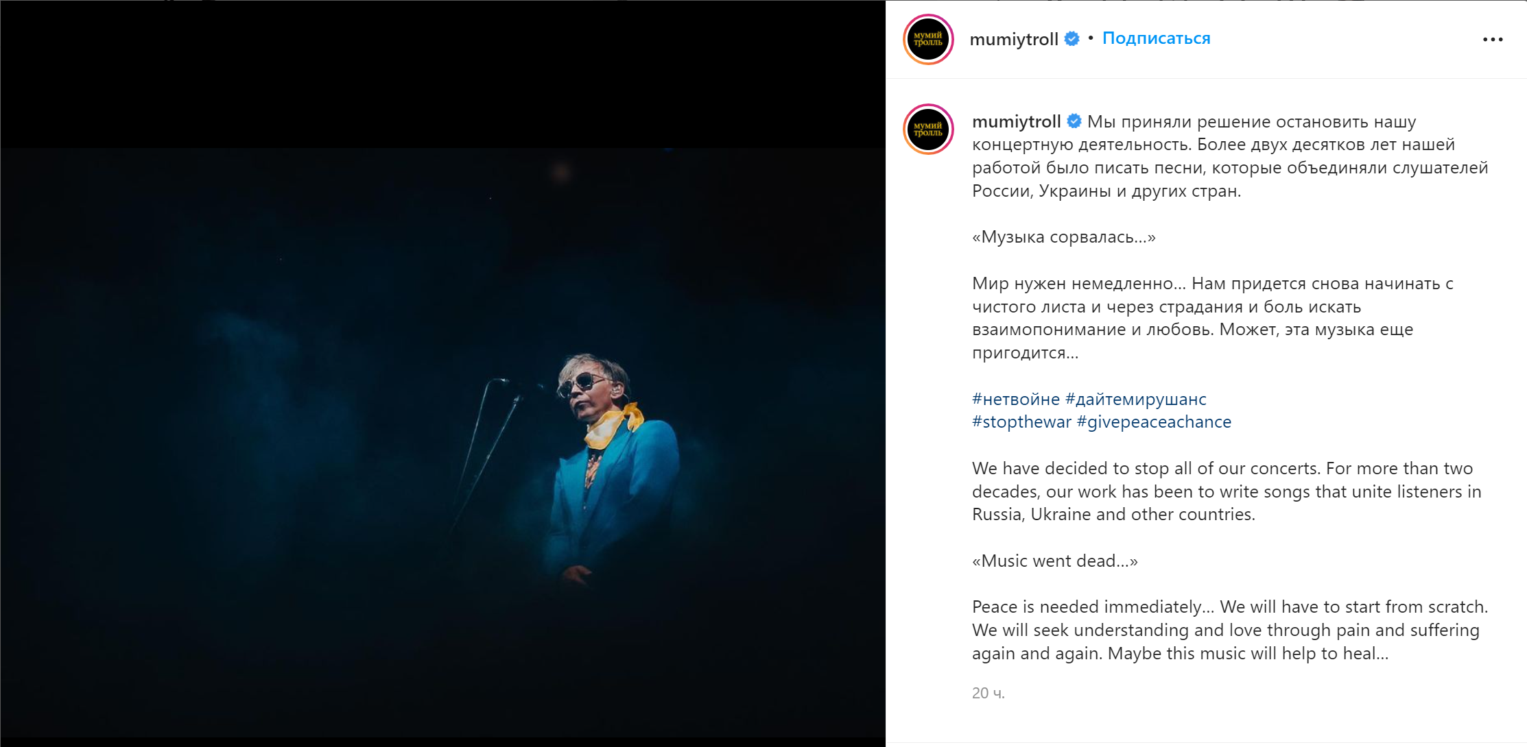1527x747 pixels.
Task: Click the «Music went dead…» quote line
Action: (x=1054, y=561)
